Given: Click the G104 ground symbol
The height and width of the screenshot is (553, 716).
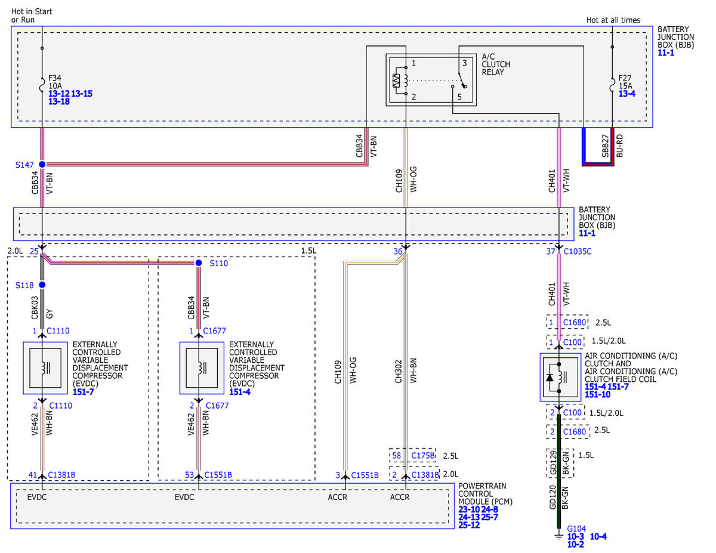Looking at the screenshot, I should [559, 536].
